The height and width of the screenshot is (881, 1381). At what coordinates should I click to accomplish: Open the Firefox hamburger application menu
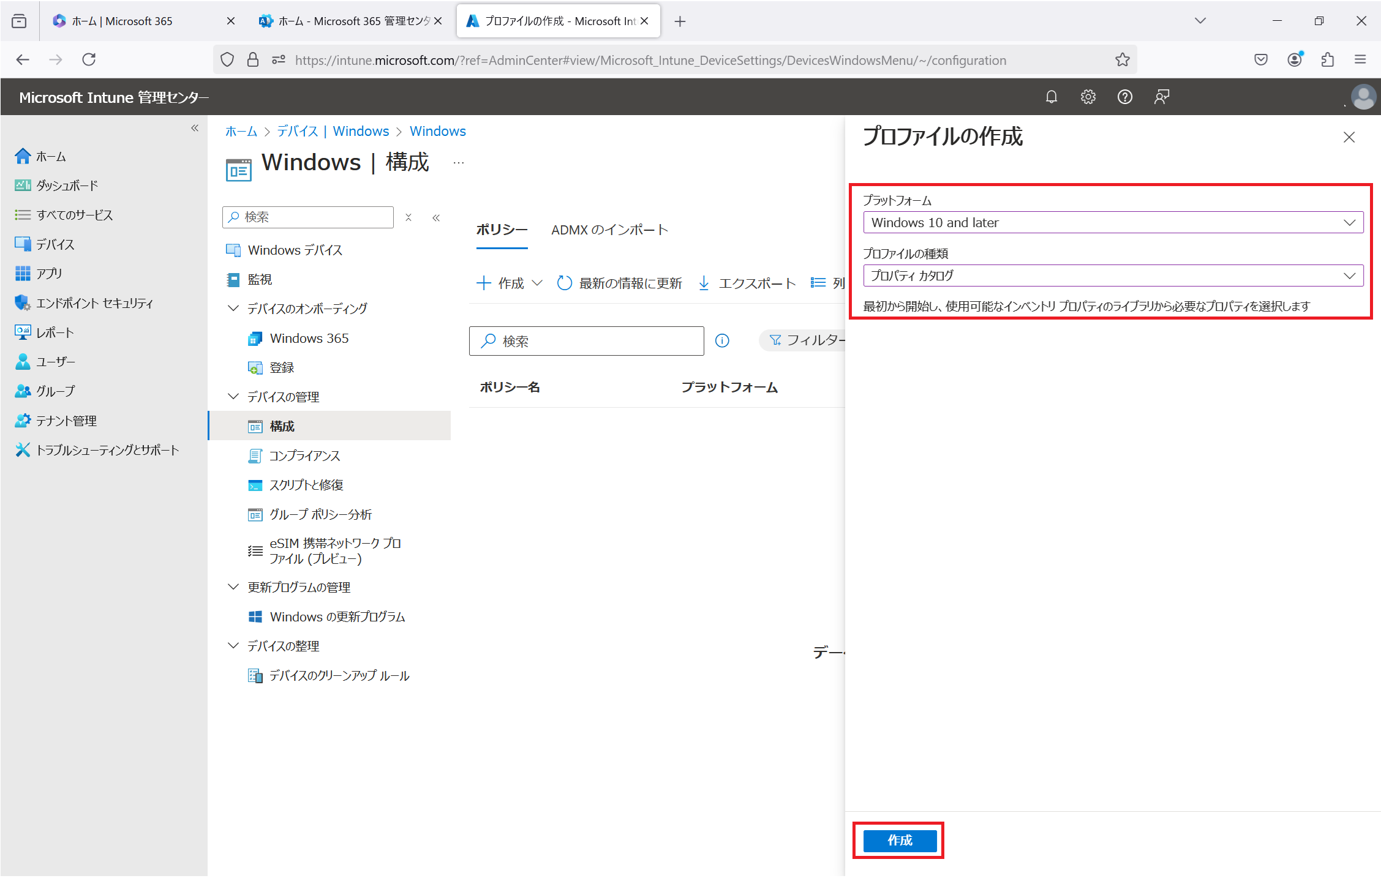[1360, 59]
